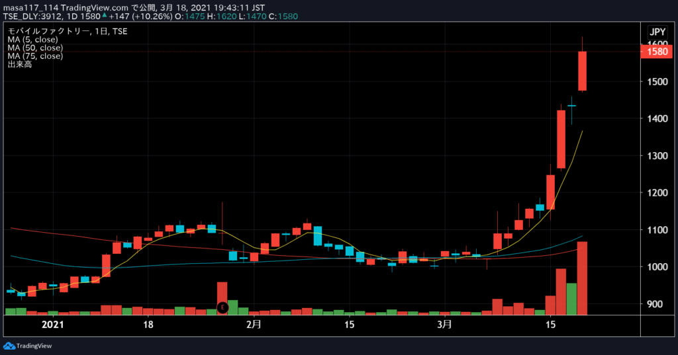678x355 pixels.
Task: Click the masa117_114 publisher text
Action: [x=30, y=8]
